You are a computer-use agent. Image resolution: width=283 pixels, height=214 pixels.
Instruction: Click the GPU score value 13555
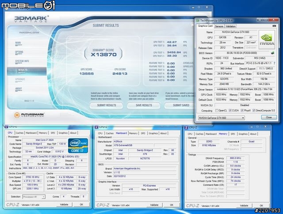pos(87,74)
